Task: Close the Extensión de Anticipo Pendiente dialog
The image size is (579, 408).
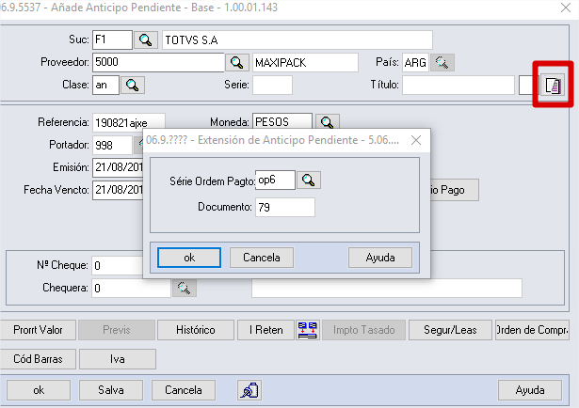Action: click(416, 140)
